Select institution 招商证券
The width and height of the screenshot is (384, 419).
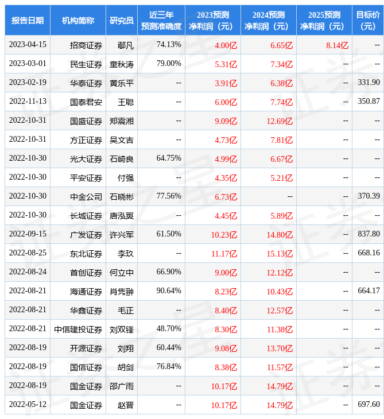(86, 45)
